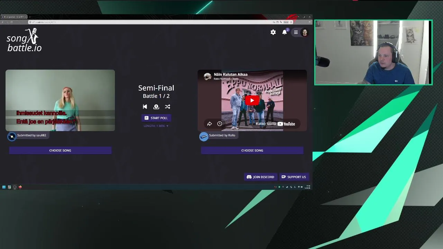The image size is (443, 249).
Task: Click the YouTube watch later clock icon
Action: tap(219, 124)
